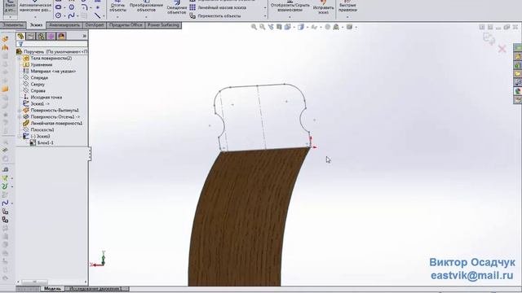Screen dimensions: 522x293
Task: Open Display Style cube icon
Action: [x=301, y=27]
